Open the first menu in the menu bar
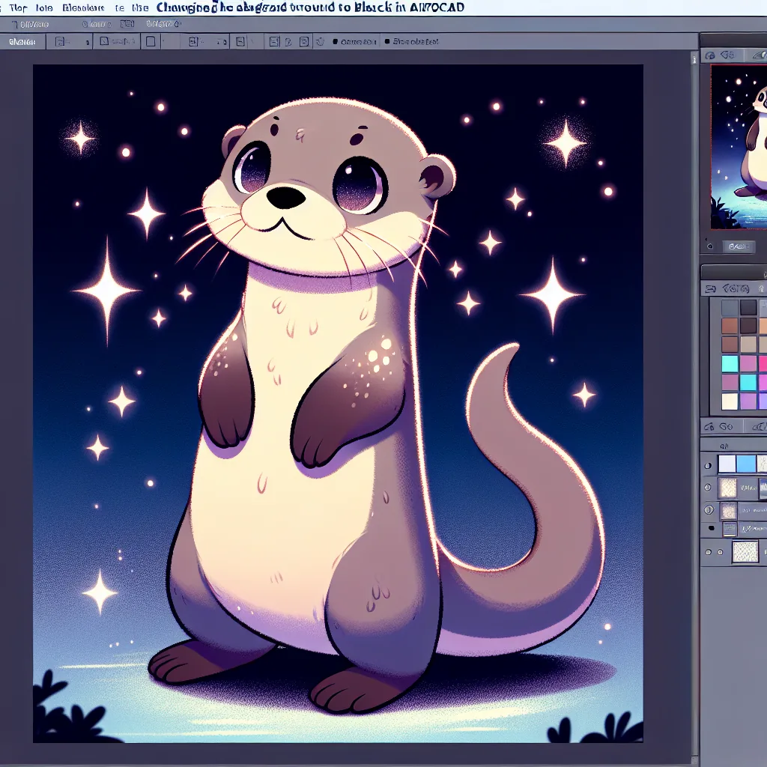The height and width of the screenshot is (767, 767). 18,7
